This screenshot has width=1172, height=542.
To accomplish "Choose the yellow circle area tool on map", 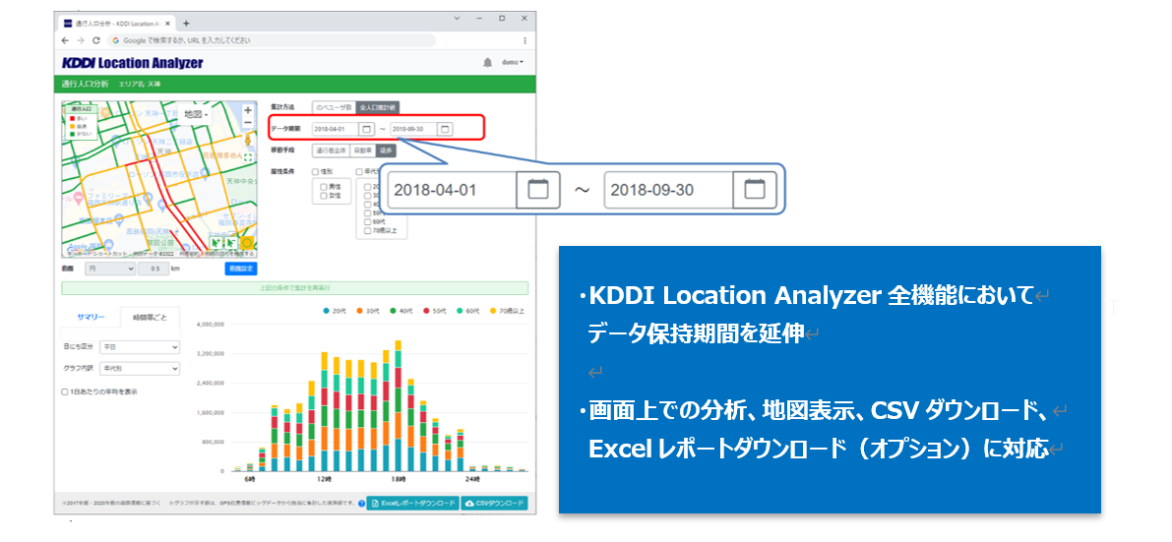I will click(x=247, y=243).
